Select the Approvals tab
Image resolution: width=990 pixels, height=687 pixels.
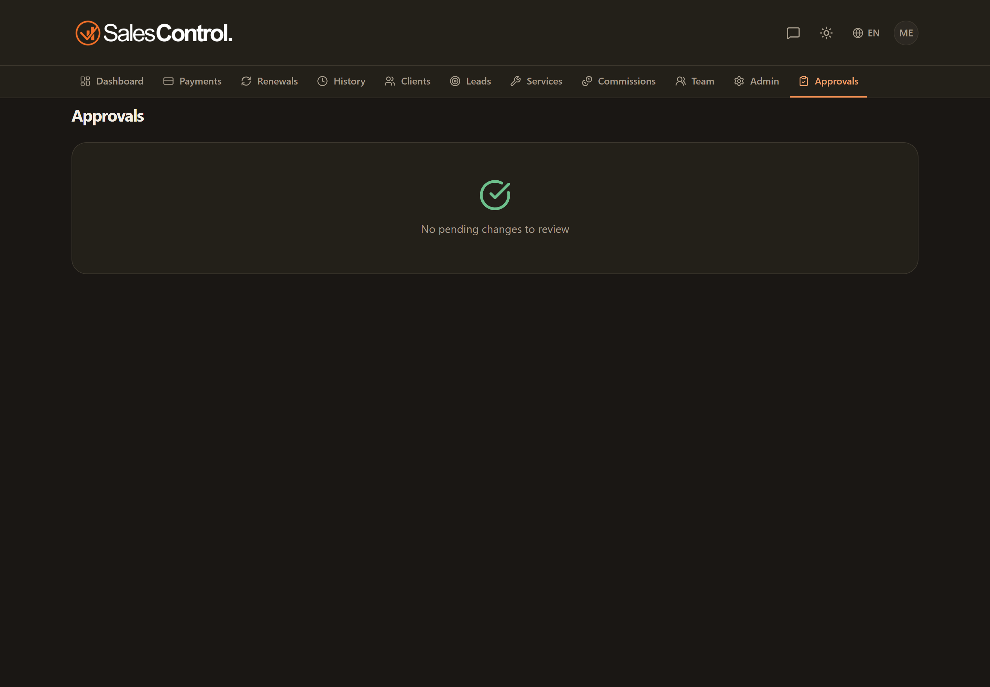point(828,81)
